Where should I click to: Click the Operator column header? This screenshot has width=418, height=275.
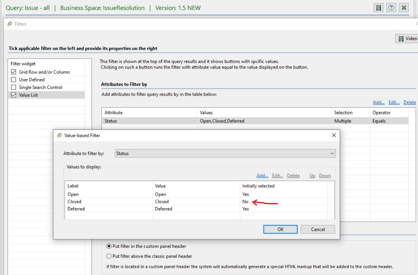coord(389,113)
